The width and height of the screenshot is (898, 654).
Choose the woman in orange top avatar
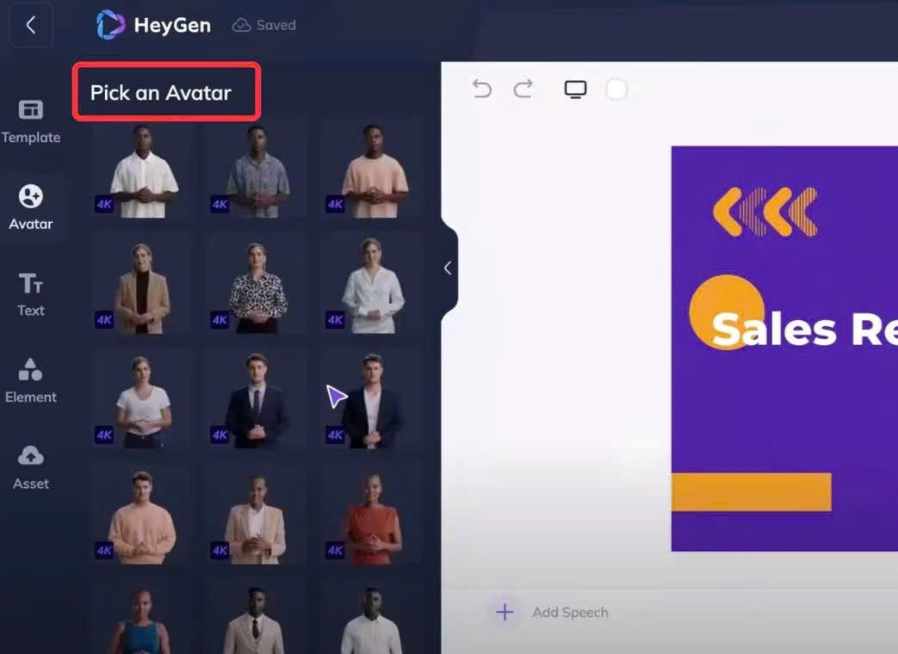(373, 516)
